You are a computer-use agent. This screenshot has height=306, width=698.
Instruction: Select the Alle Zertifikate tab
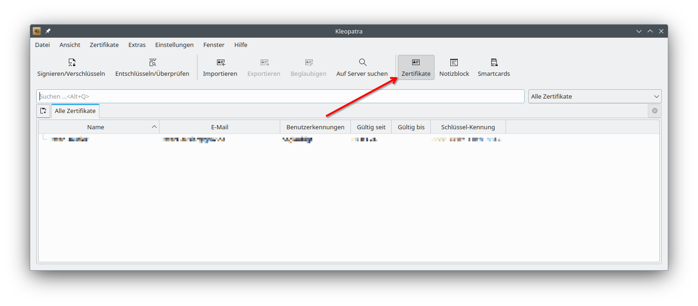click(x=75, y=111)
